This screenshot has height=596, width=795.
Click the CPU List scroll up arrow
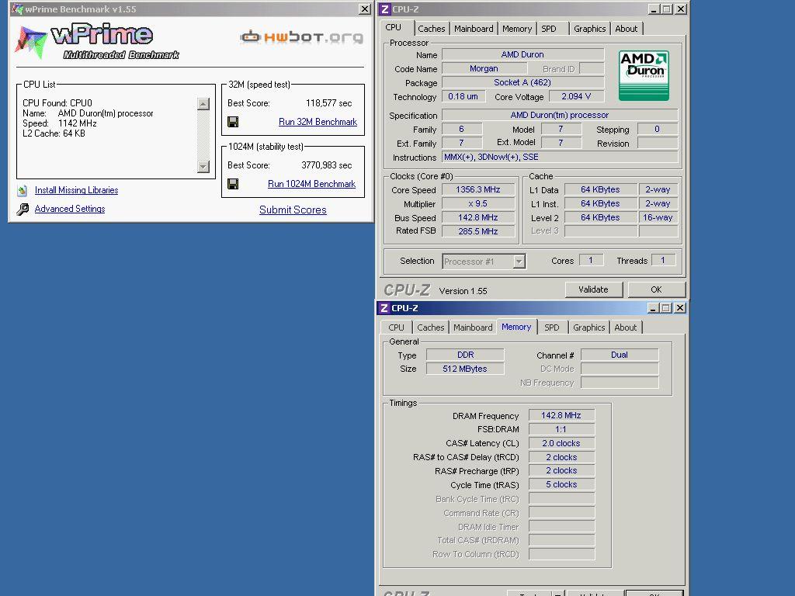(203, 104)
